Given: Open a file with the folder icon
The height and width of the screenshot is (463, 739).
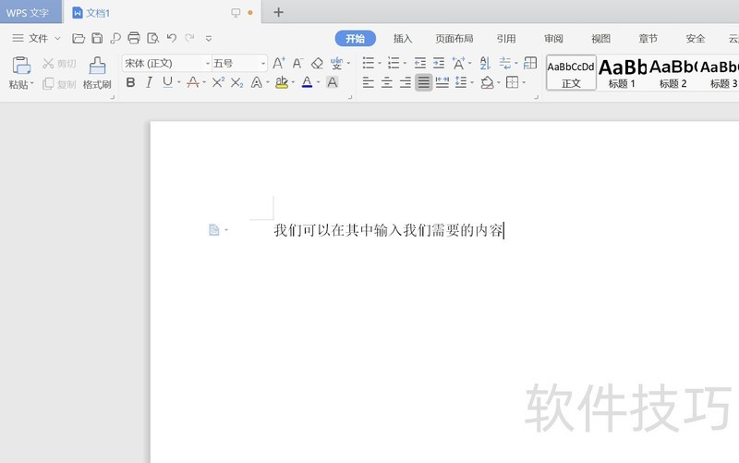Looking at the screenshot, I should 79,38.
